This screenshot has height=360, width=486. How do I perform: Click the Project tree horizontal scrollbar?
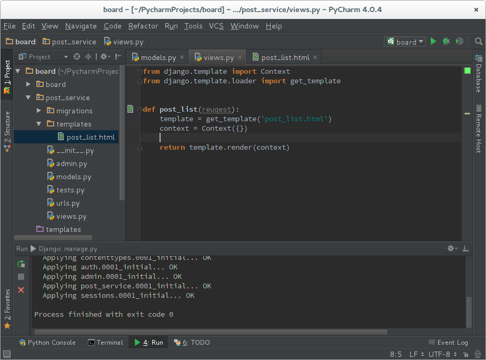[53, 237]
